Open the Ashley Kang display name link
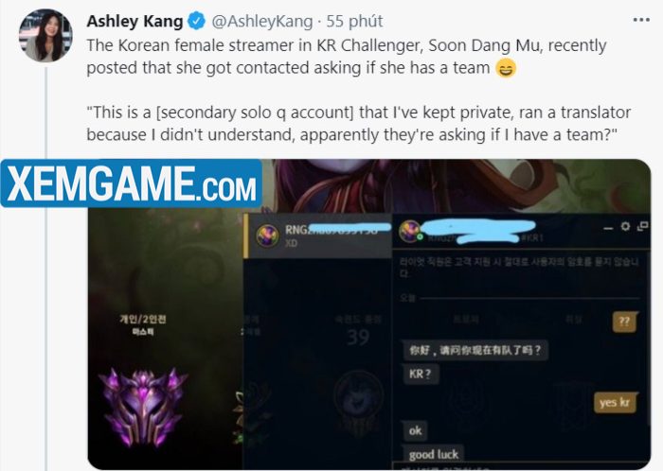 coord(134,21)
